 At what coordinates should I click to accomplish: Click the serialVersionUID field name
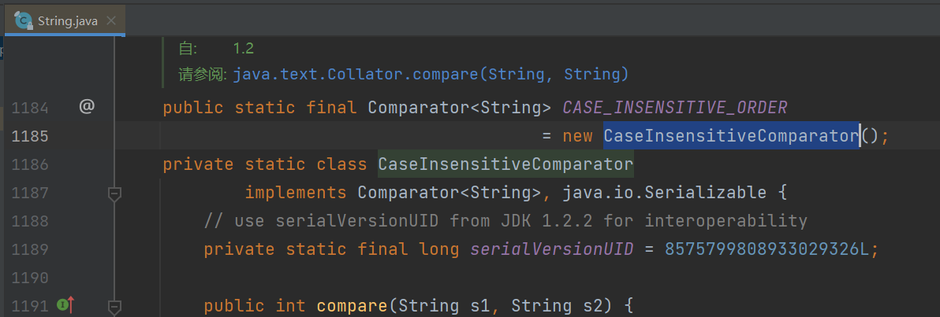552,249
